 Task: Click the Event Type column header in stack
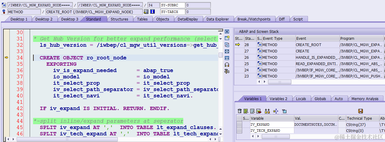pos(279,38)
